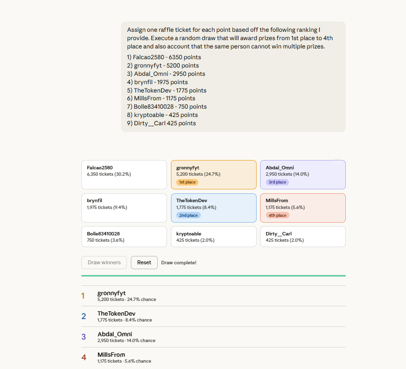Viewport: 406px width, 369px height.
Task: Select the Bolle83410028 ticket card
Action: pyautogui.click(x=124, y=237)
